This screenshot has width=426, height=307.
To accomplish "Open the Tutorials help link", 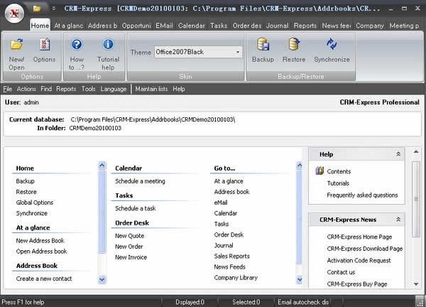I will coord(338,183).
